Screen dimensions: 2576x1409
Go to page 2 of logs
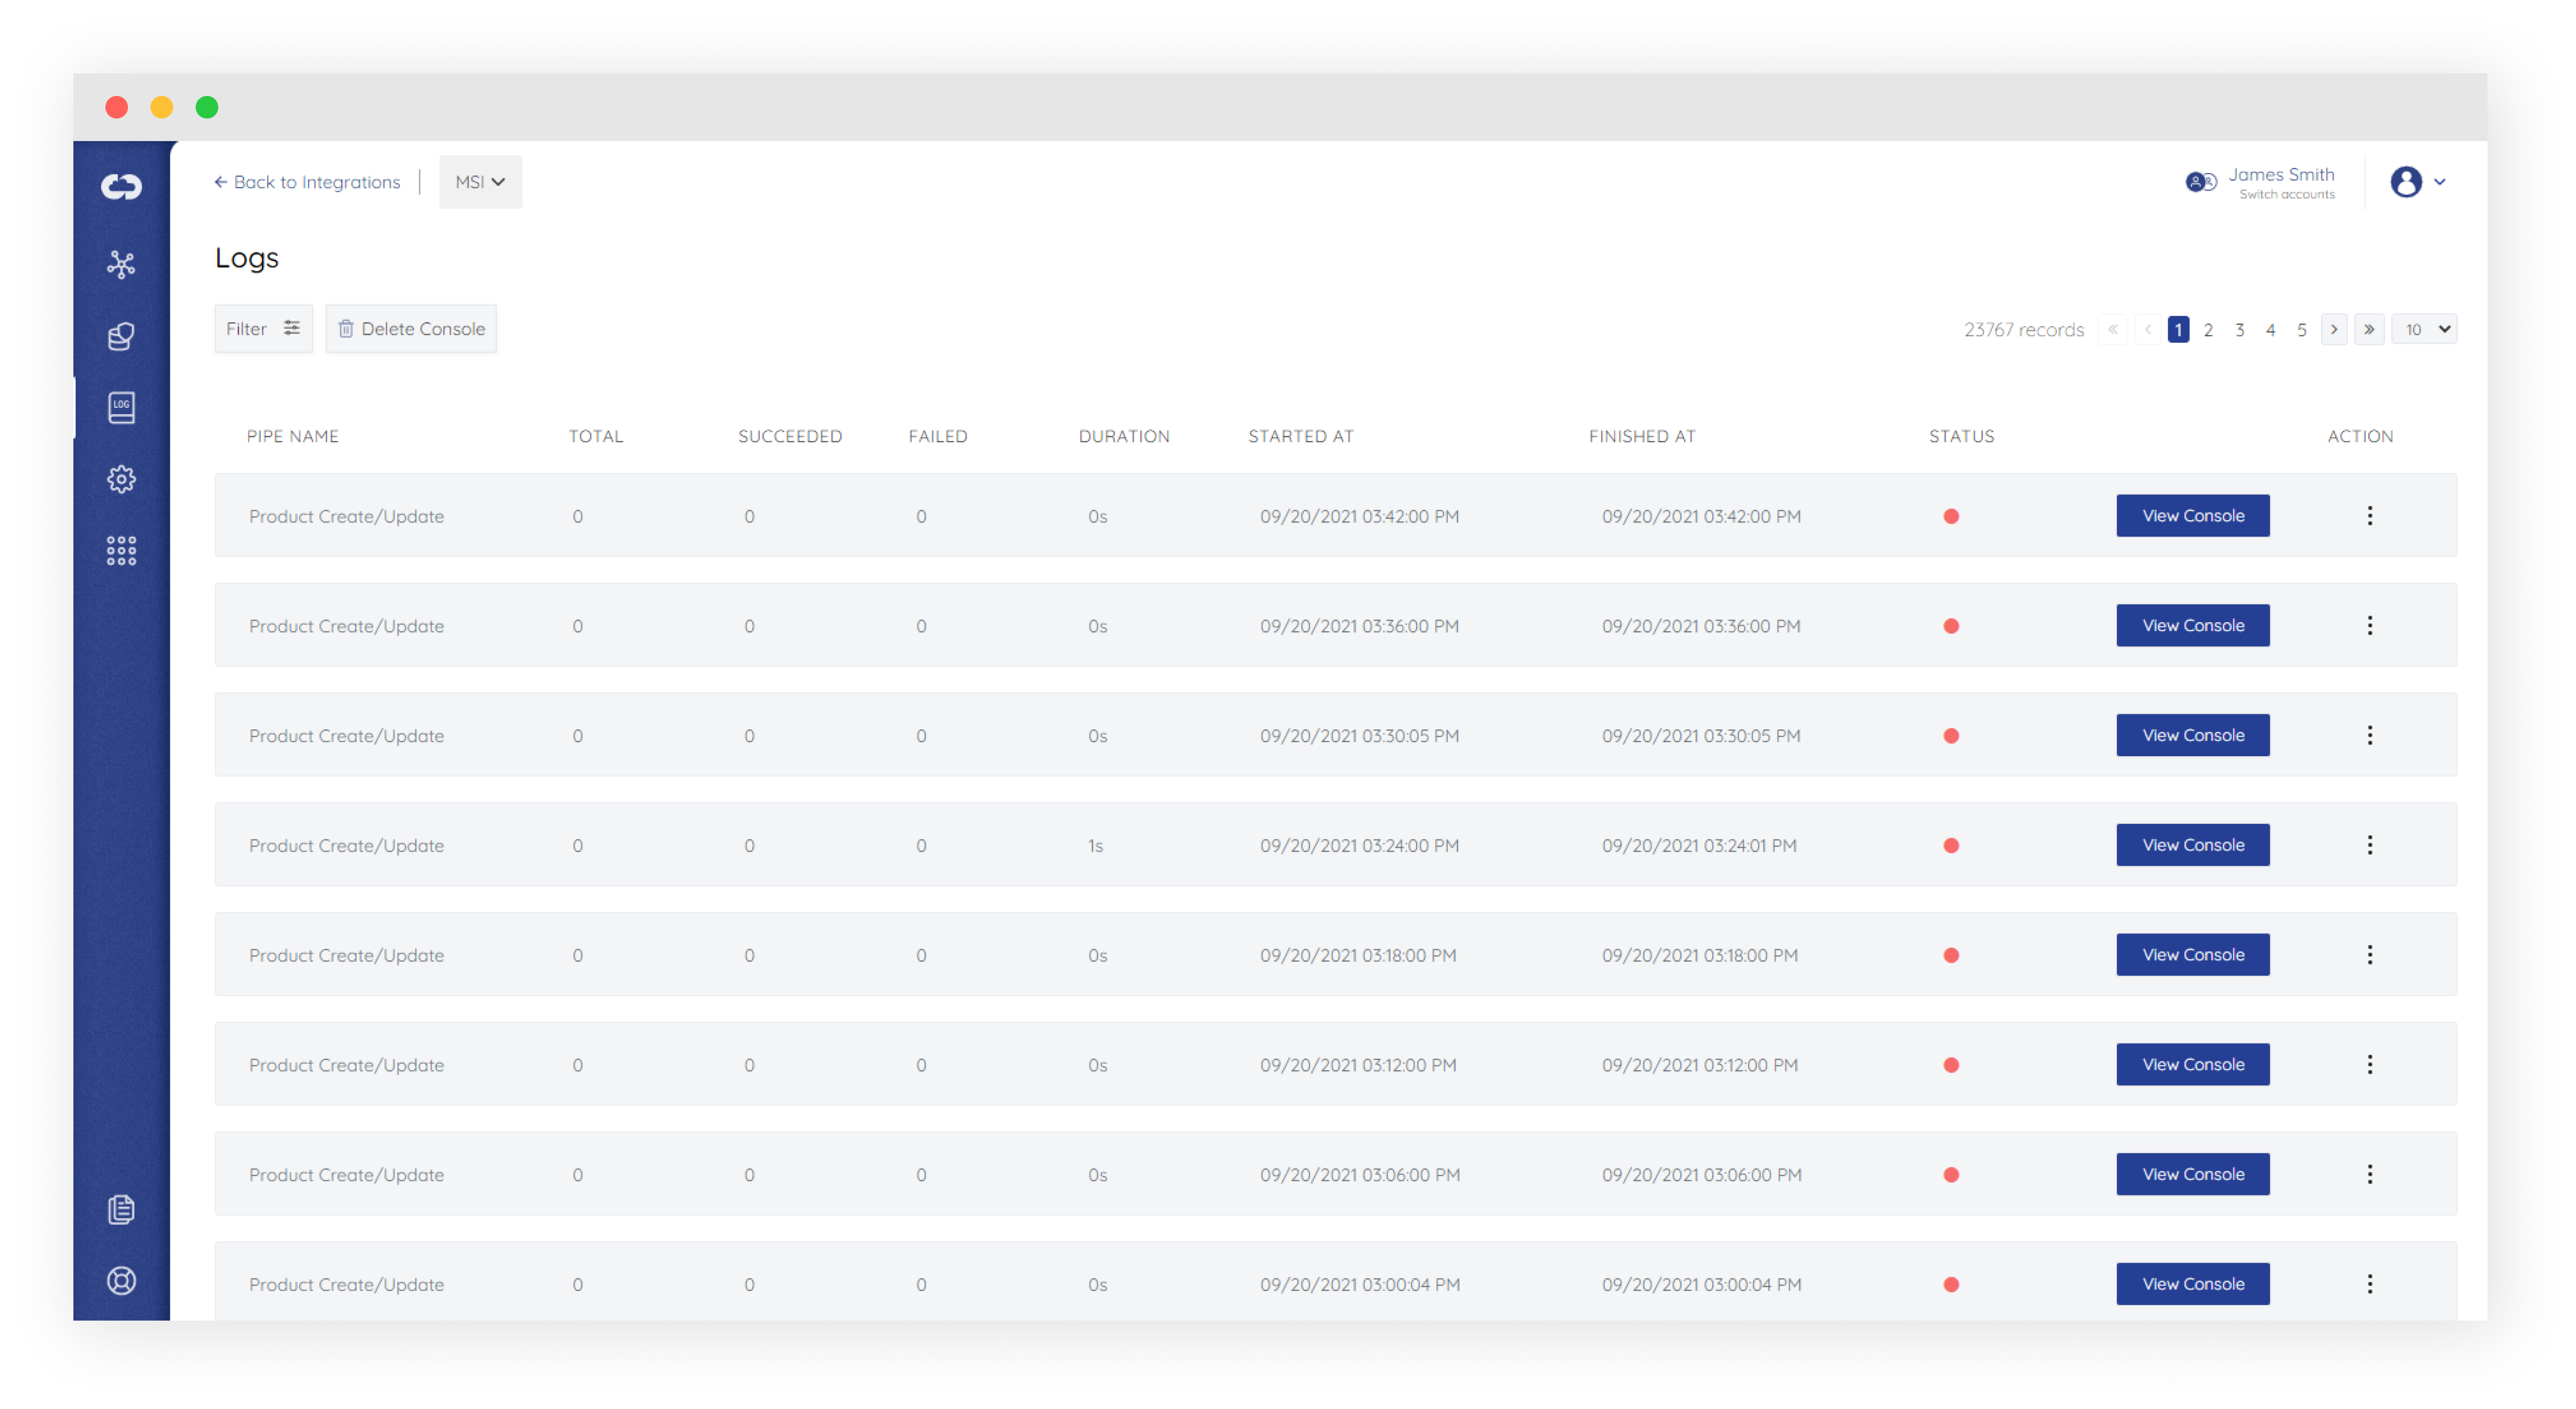tap(2208, 330)
